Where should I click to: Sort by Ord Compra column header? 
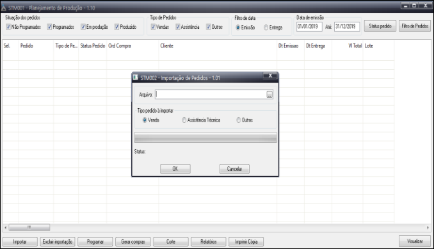[133, 46]
